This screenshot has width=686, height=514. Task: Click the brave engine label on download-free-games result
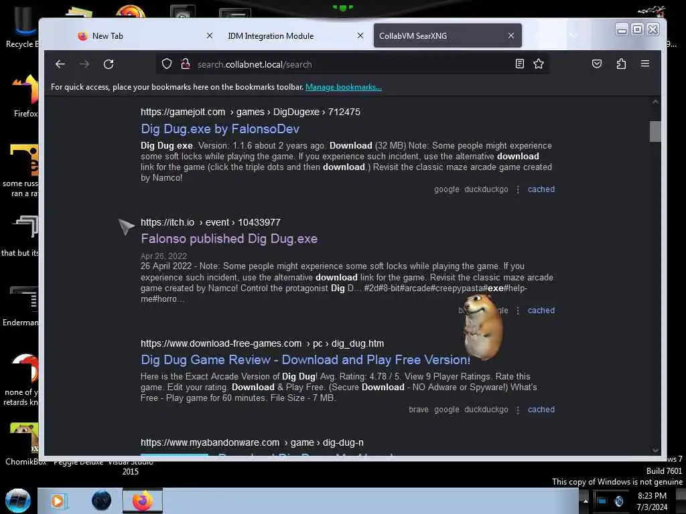pos(418,410)
